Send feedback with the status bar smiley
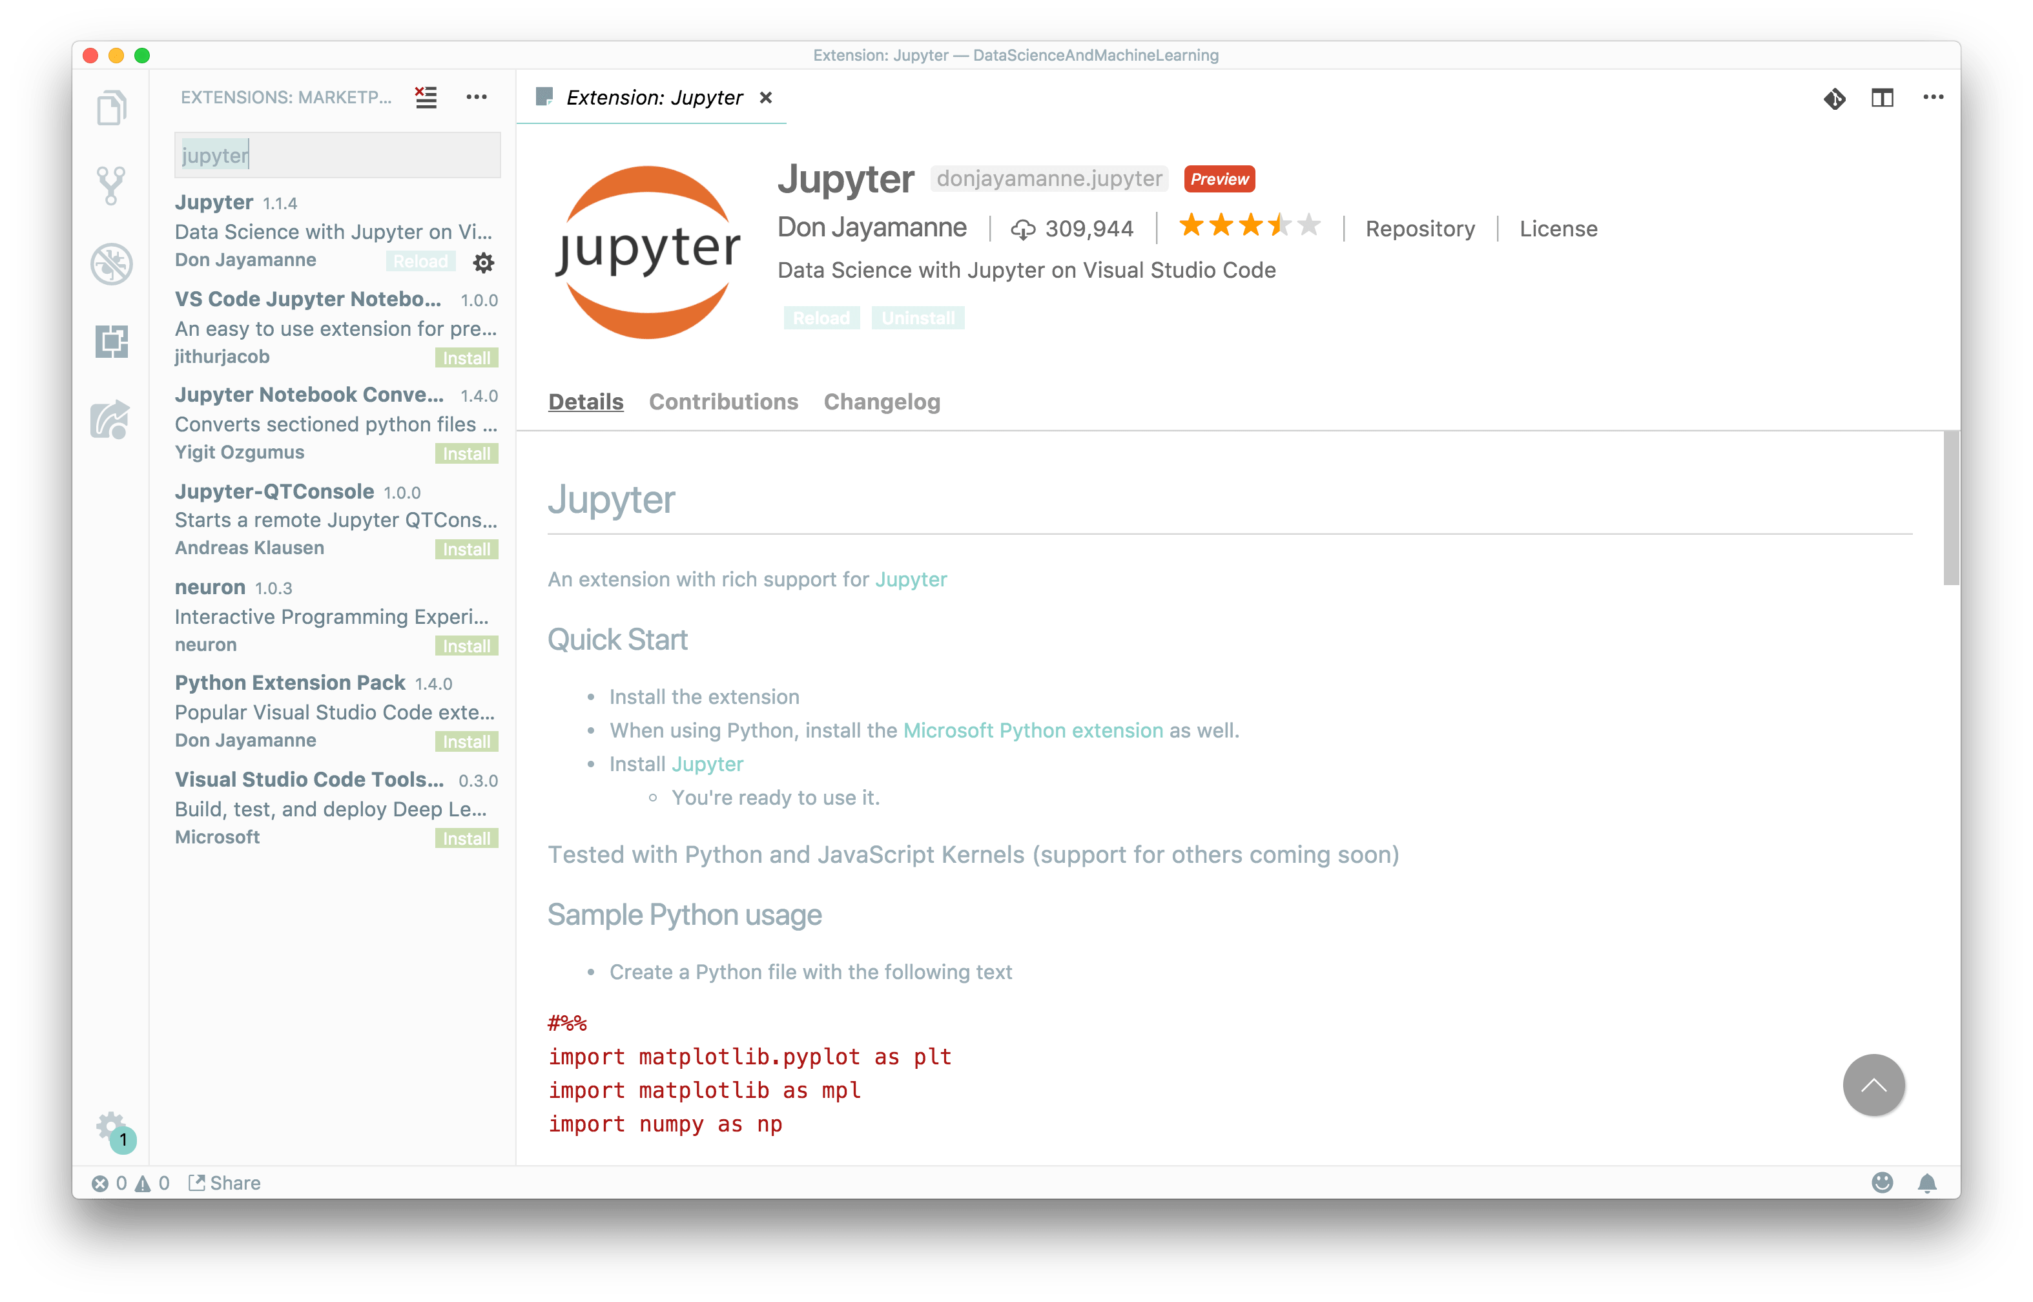 tap(1883, 1183)
